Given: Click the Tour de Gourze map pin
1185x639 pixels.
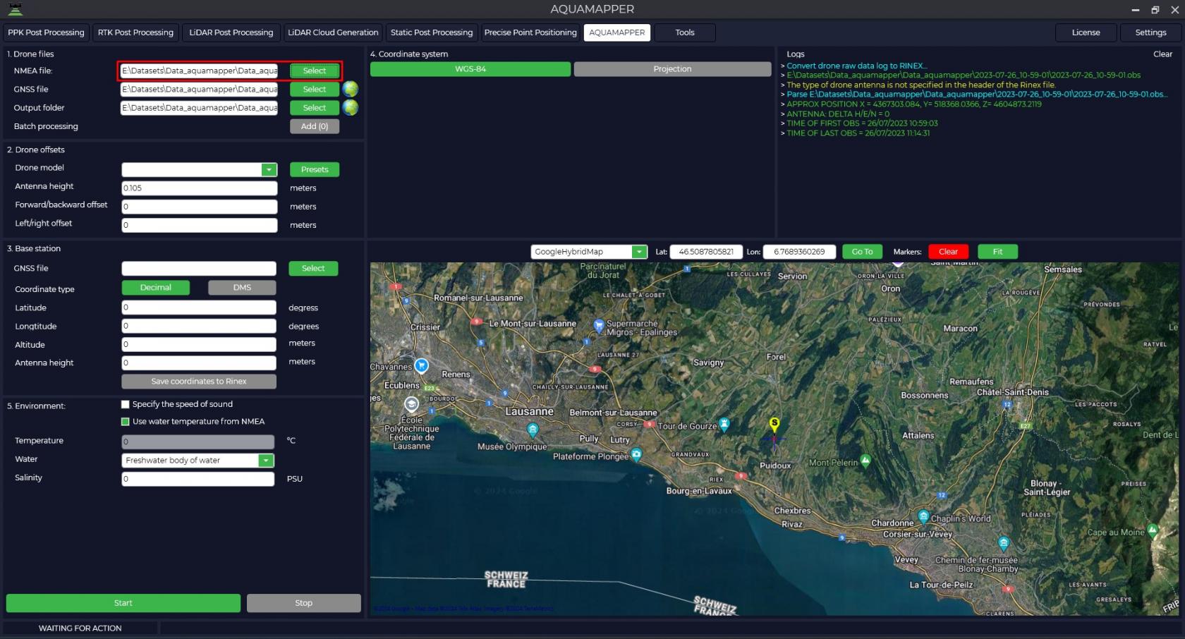Looking at the screenshot, I should pos(724,424).
